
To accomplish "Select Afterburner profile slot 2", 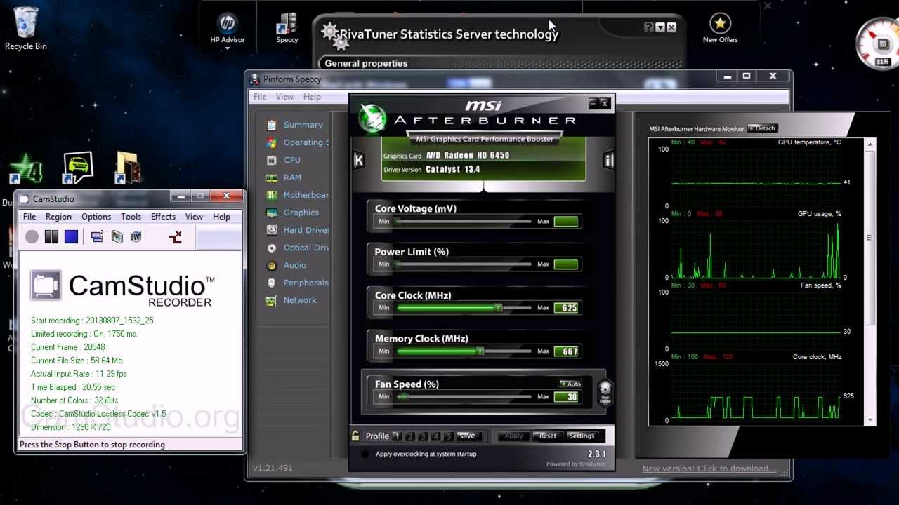I will 410,436.
